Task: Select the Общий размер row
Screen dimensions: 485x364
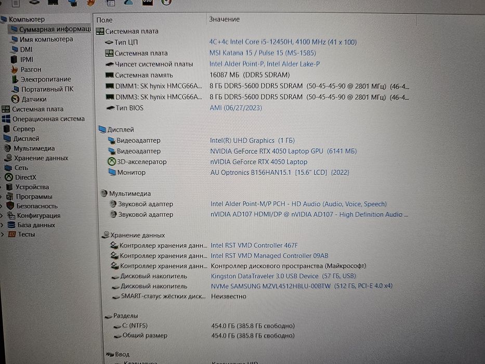Action: coord(204,335)
